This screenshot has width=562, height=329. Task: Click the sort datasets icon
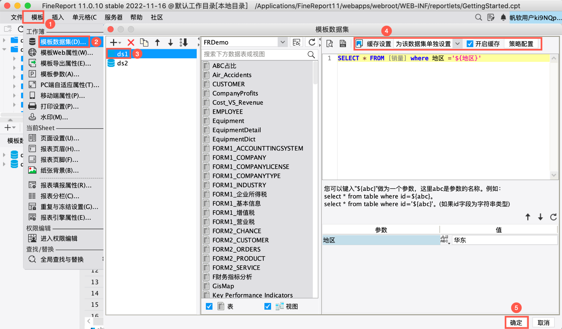(x=184, y=42)
